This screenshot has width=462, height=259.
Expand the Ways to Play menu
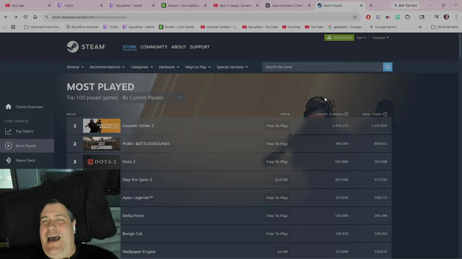(198, 67)
